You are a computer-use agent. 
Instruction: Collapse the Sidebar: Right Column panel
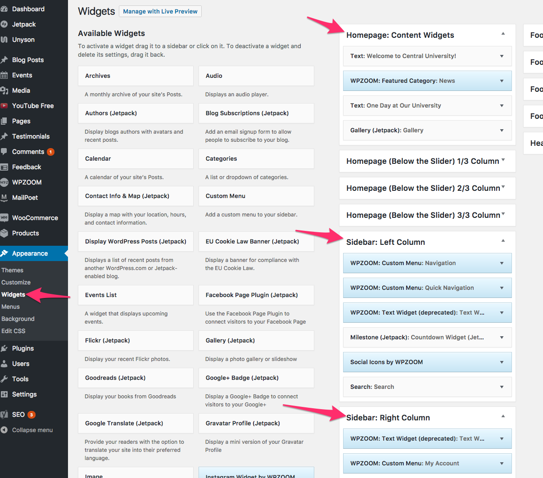(503, 416)
